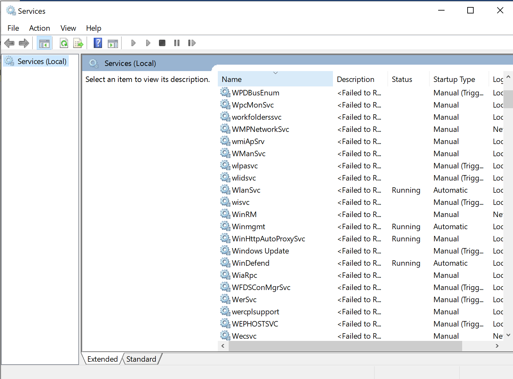Click Automatic startup type of Winmgmt row
Screen dimensions: 513x379
tap(450, 227)
